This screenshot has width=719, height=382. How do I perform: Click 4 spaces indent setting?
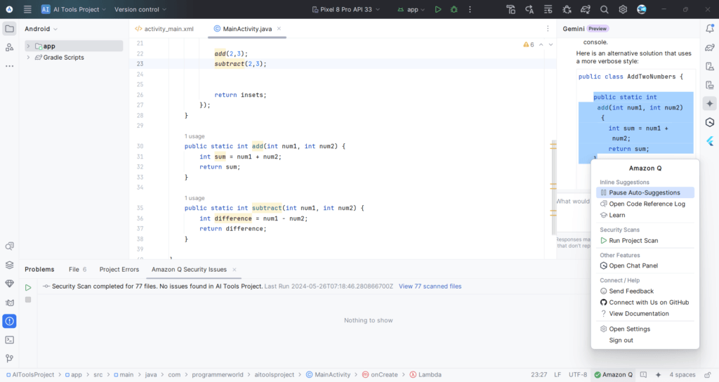[682, 375]
